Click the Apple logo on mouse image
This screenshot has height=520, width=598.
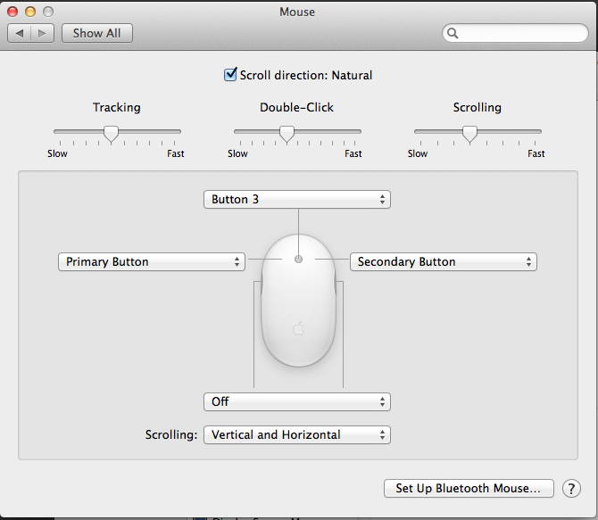click(298, 328)
